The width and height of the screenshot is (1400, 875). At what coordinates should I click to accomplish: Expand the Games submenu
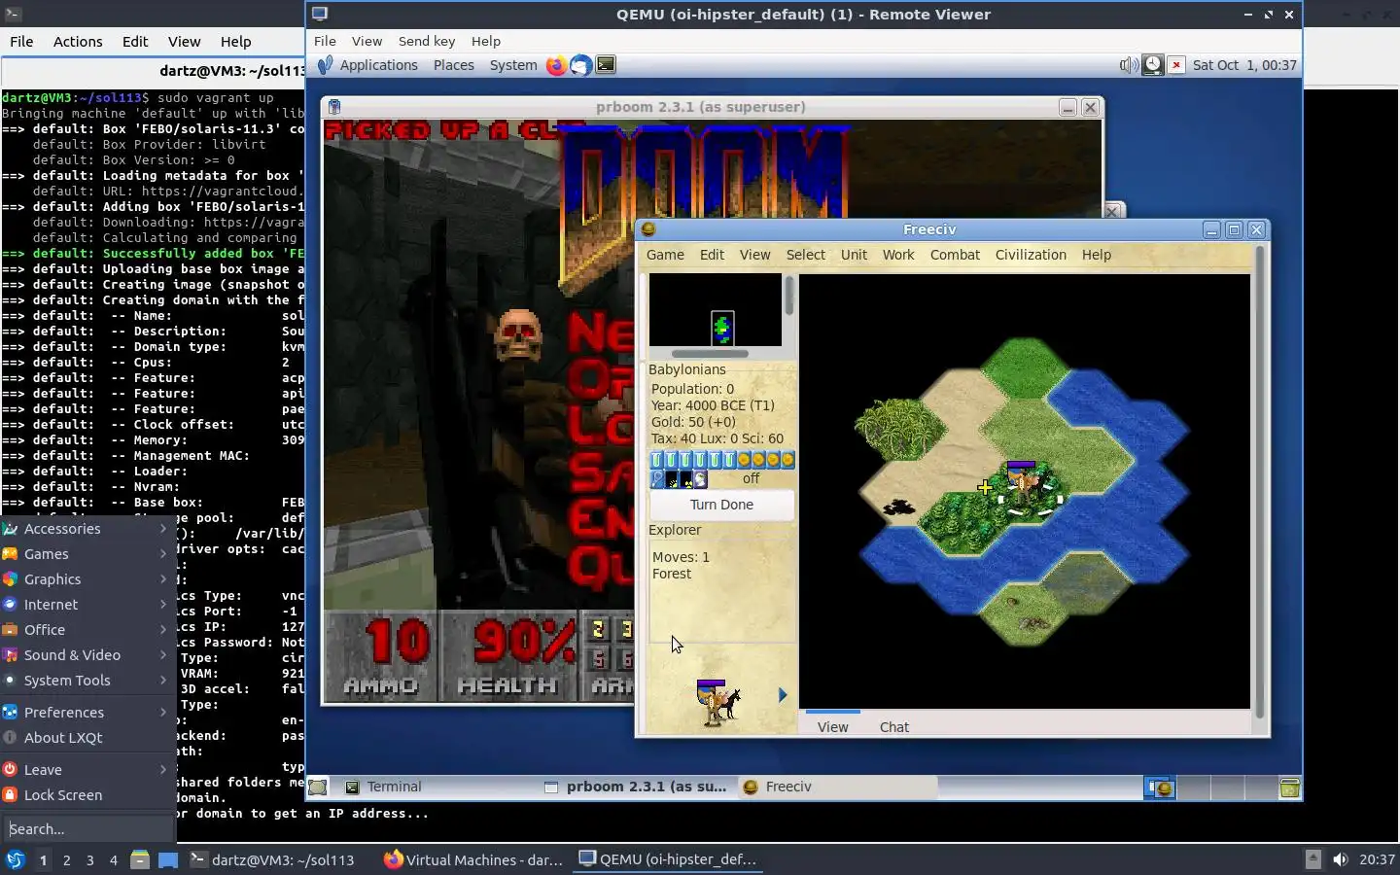(87, 554)
